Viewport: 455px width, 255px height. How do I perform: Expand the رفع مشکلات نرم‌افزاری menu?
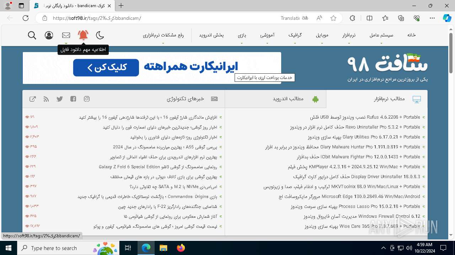click(x=163, y=35)
